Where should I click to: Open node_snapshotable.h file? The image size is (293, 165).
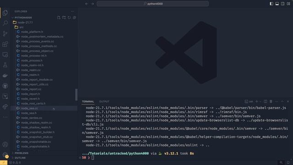[x=35, y=147]
